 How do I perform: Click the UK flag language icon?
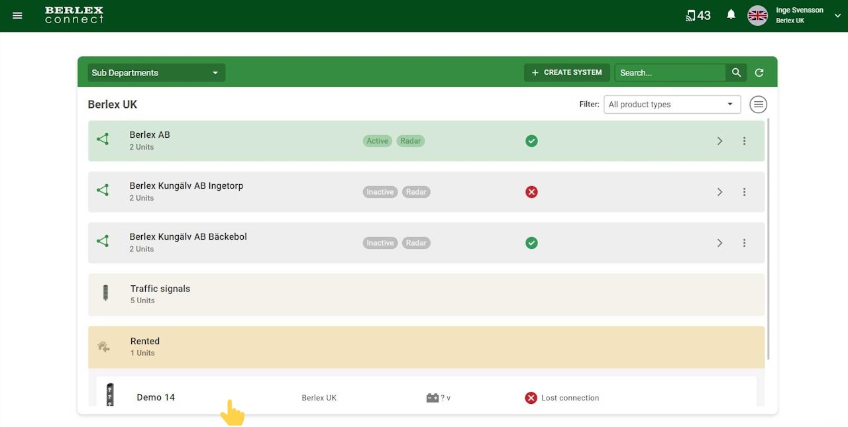[757, 15]
